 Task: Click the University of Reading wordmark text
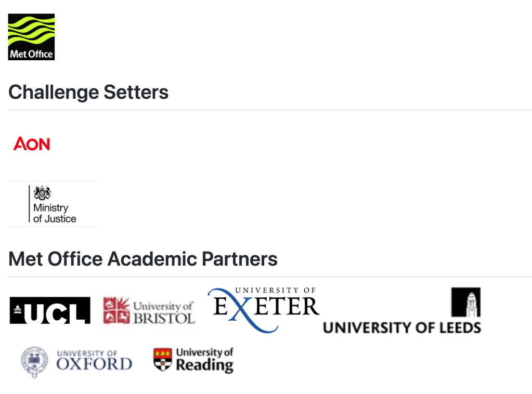pos(204,360)
